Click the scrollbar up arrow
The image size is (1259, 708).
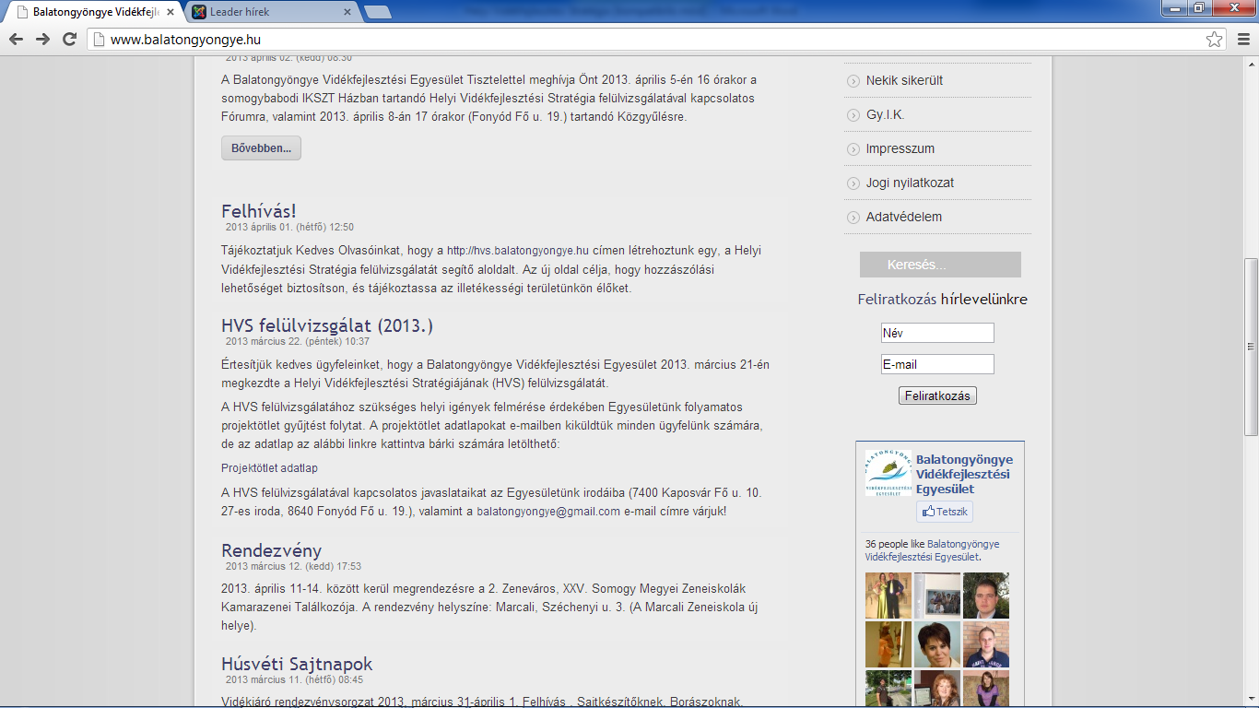(1251, 64)
